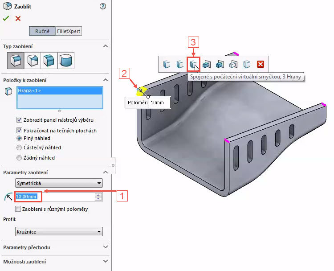Click the fourth selection toolbar icon
Image resolution: width=334 pixels, height=271 pixels.
207,64
